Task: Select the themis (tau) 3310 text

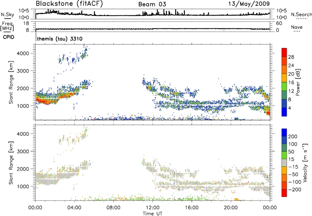Action: pyautogui.click(x=60, y=39)
